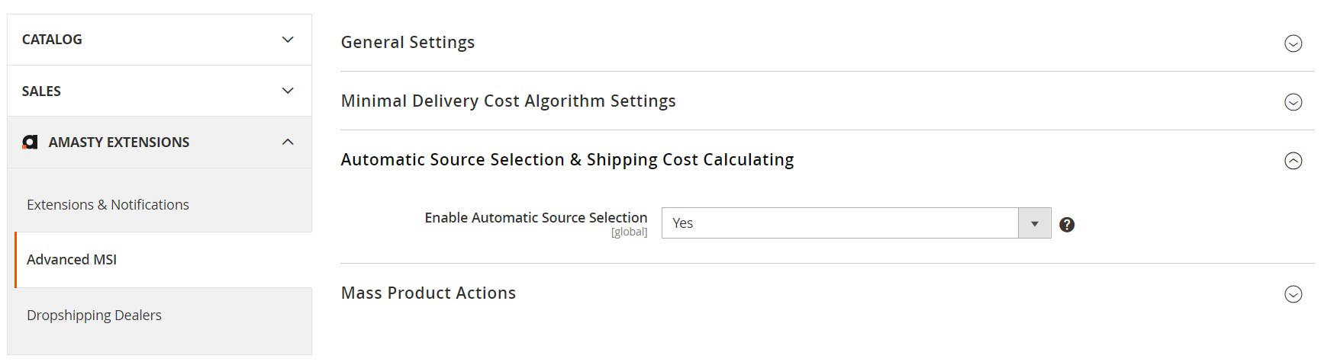Click the Amasty logo icon in sidebar
This screenshot has height=362, width=1321.
click(30, 143)
